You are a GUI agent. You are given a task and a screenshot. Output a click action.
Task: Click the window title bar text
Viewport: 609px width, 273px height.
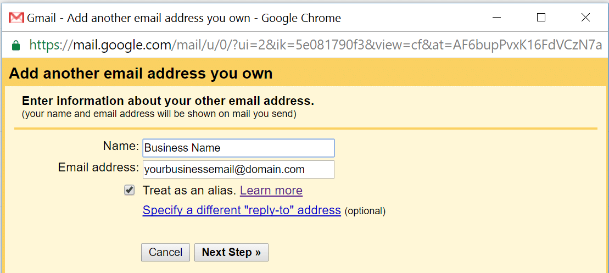[x=184, y=18]
